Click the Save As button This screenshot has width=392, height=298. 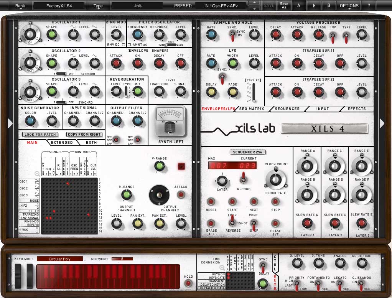284,5
